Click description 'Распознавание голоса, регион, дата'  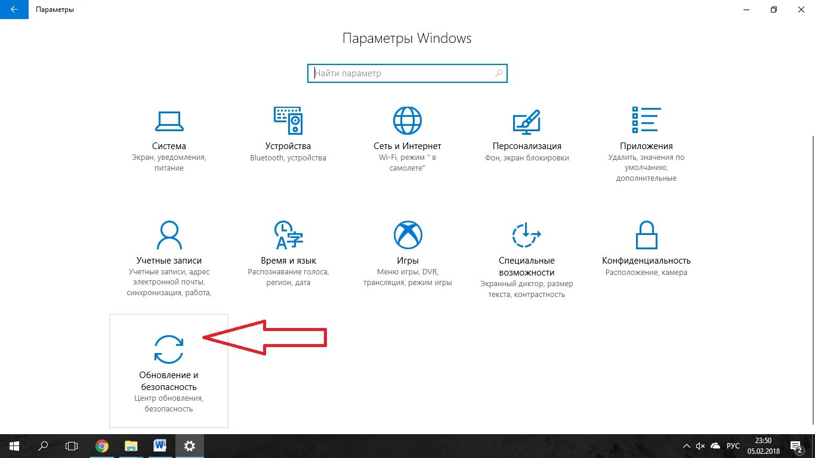288,277
